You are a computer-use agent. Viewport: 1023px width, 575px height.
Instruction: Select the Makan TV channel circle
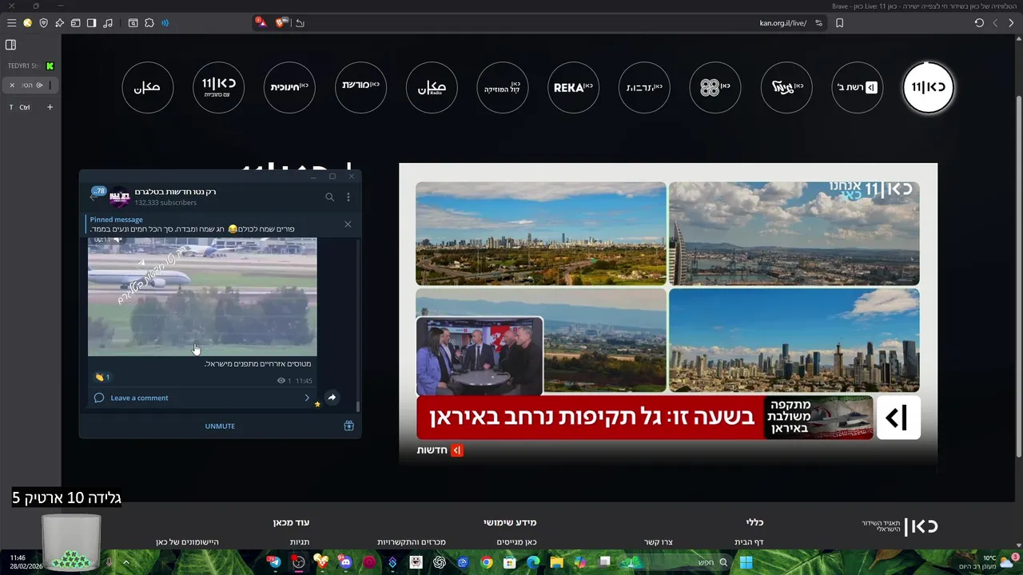click(148, 88)
